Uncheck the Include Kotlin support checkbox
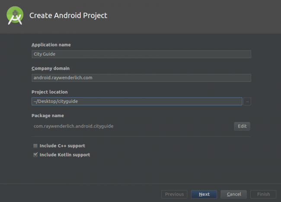This screenshot has width=281, height=202. tap(35, 155)
